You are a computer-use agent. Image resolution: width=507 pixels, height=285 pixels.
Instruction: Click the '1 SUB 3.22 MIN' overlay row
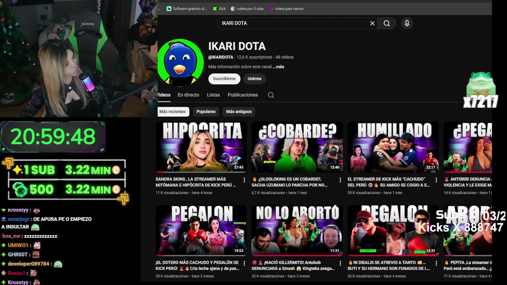coord(67,170)
